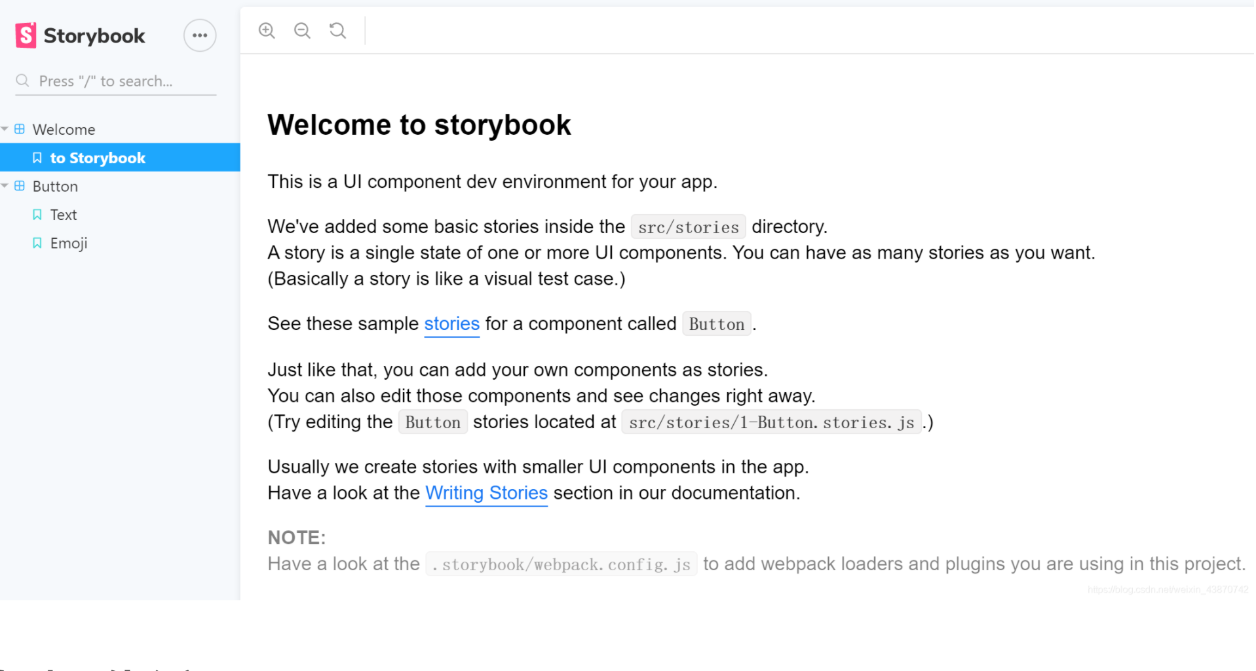This screenshot has height=671, width=1256.
Task: Reset the zoom level
Action: click(337, 30)
